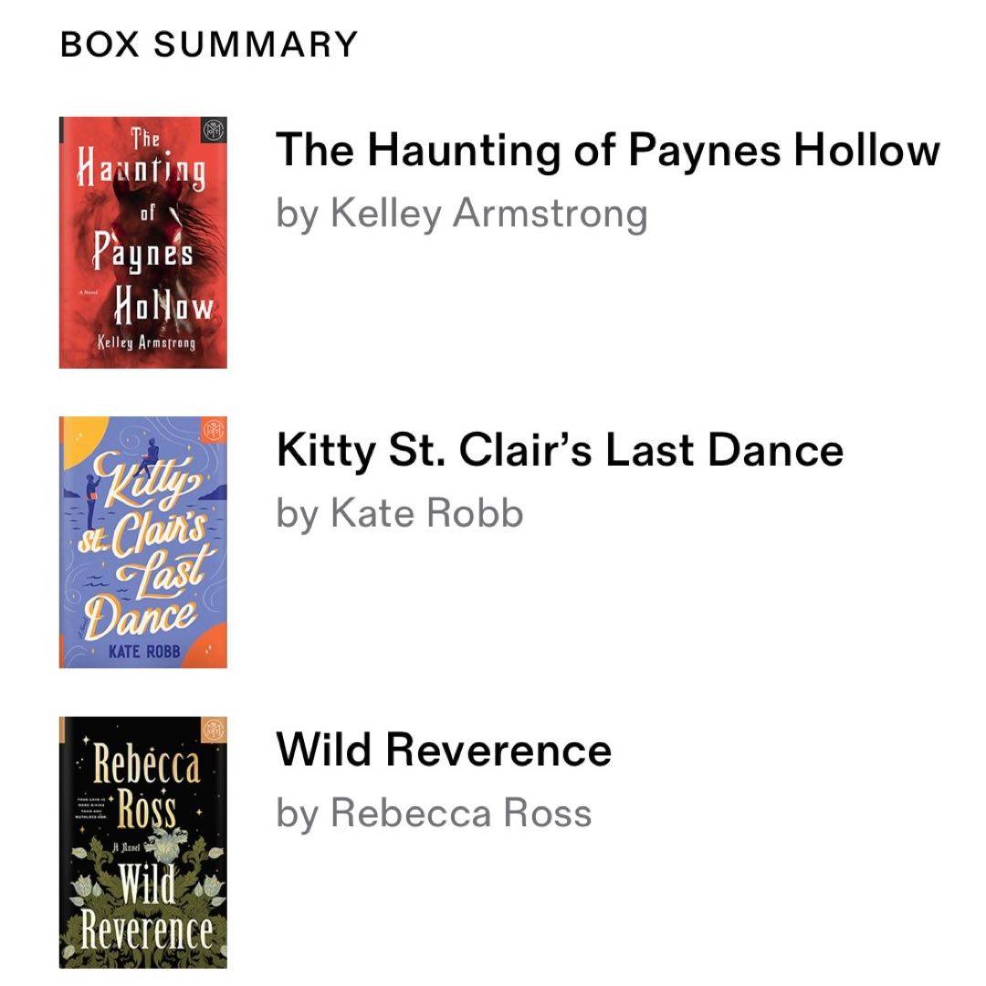Open the red Haunting of Paynes Hollow cover thumbnail
Viewport: 986px width, 986px height.
(x=142, y=242)
